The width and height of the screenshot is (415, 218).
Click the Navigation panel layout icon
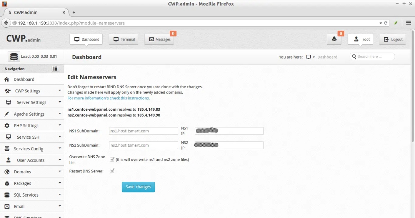coord(55,69)
